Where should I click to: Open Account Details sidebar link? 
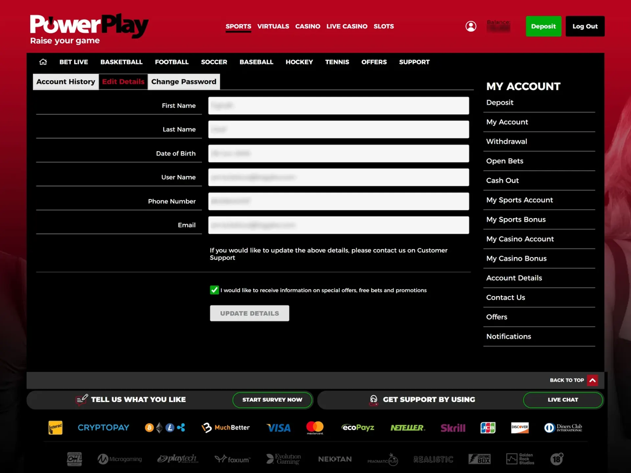point(514,278)
